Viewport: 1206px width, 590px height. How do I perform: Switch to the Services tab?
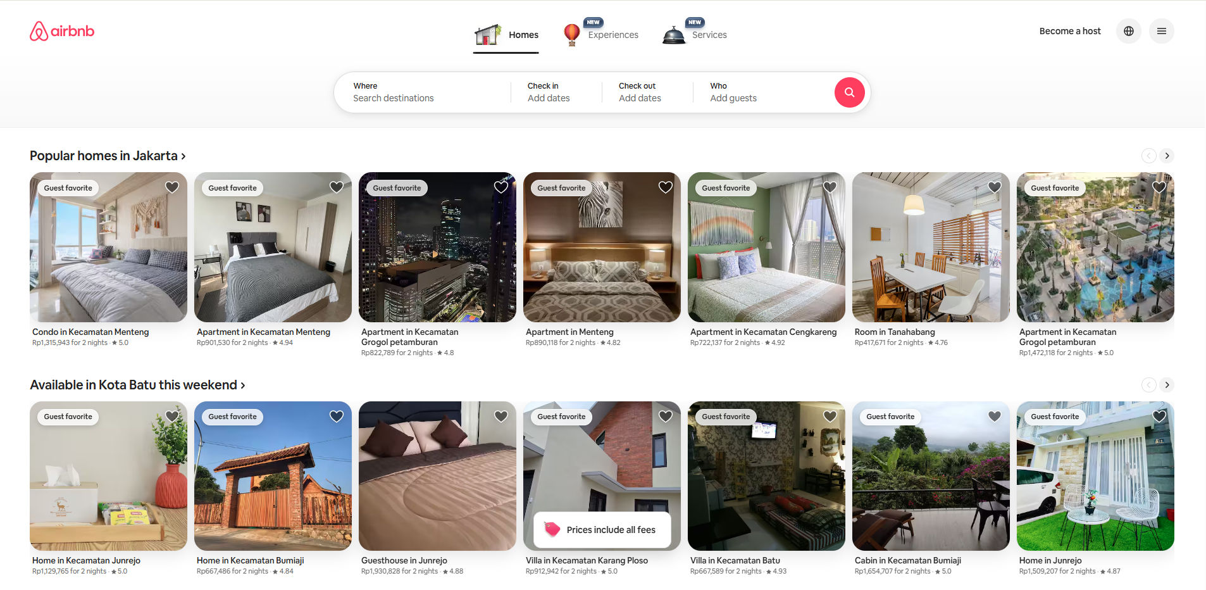click(x=709, y=35)
